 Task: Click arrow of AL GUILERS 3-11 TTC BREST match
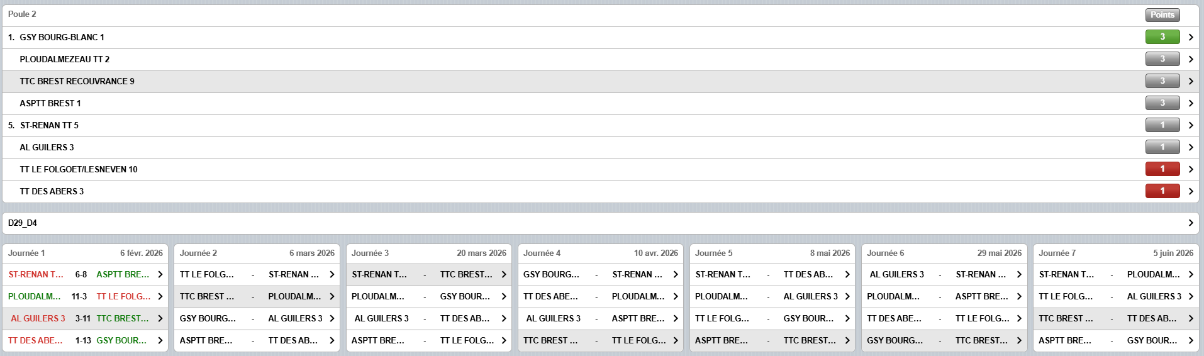pyautogui.click(x=160, y=318)
